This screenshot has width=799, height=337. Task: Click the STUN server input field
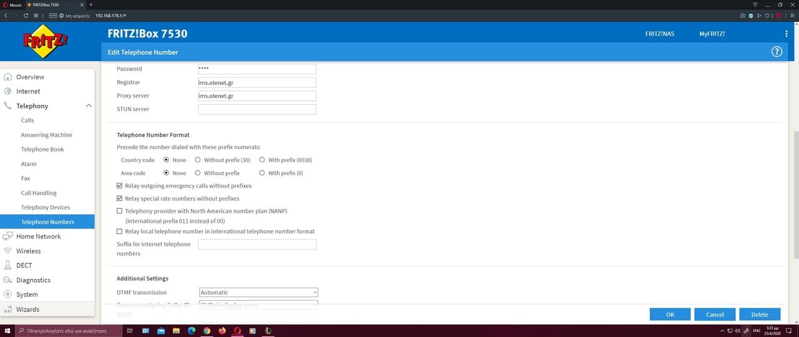click(257, 109)
